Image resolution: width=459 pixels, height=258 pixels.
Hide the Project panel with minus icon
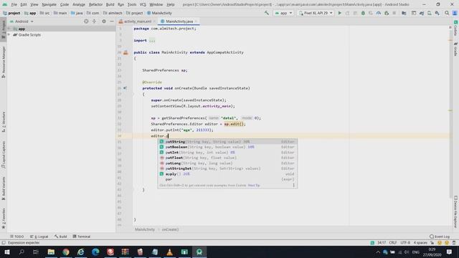112,21
